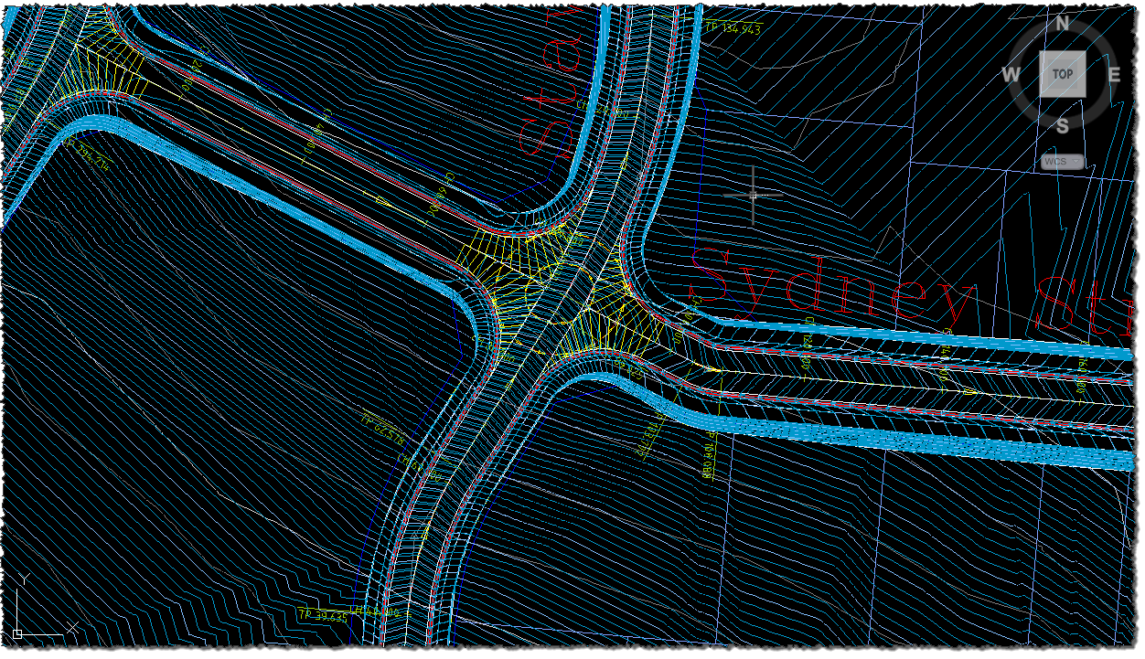Image resolution: width=1145 pixels, height=659 pixels.
Task: Click the TOP face of the ViewCube
Action: click(x=1062, y=74)
